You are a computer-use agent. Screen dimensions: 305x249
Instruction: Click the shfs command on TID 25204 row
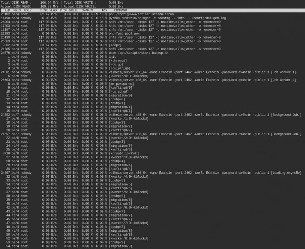pos(165,22)
